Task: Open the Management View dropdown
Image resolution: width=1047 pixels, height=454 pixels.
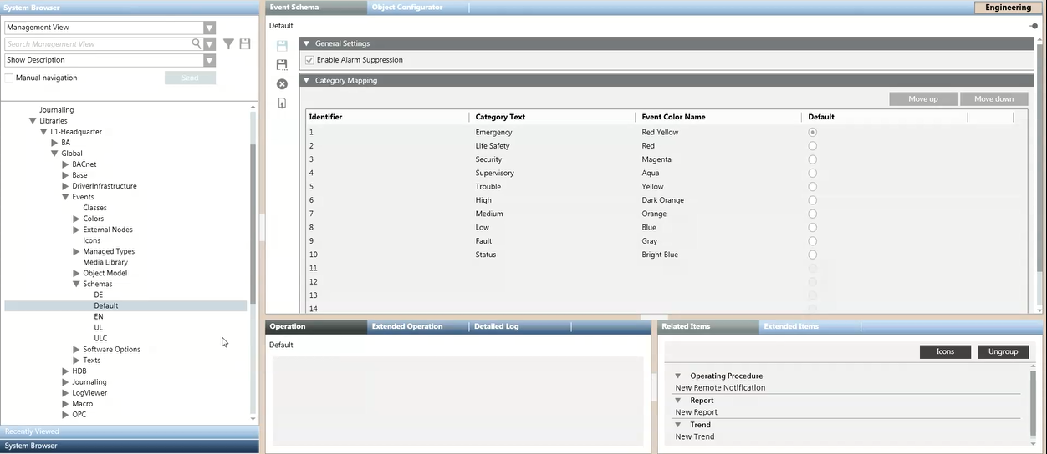Action: [x=209, y=28]
